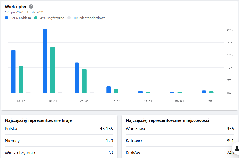Click the green bar for ages 13-17

click(x=21, y=79)
